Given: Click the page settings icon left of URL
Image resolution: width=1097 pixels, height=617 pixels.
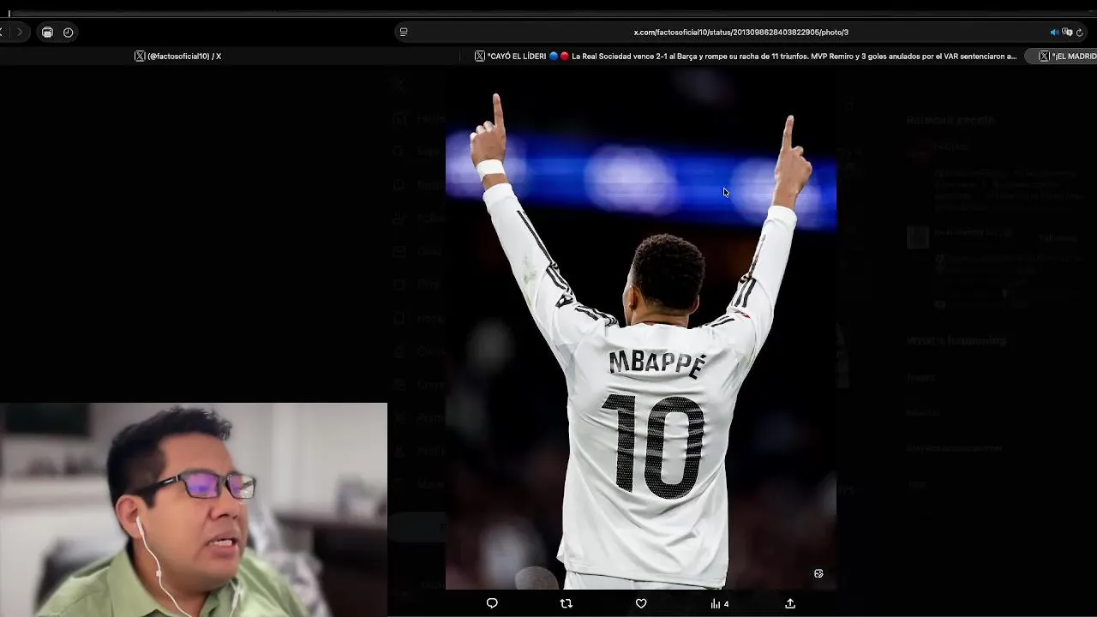Looking at the screenshot, I should tap(404, 32).
